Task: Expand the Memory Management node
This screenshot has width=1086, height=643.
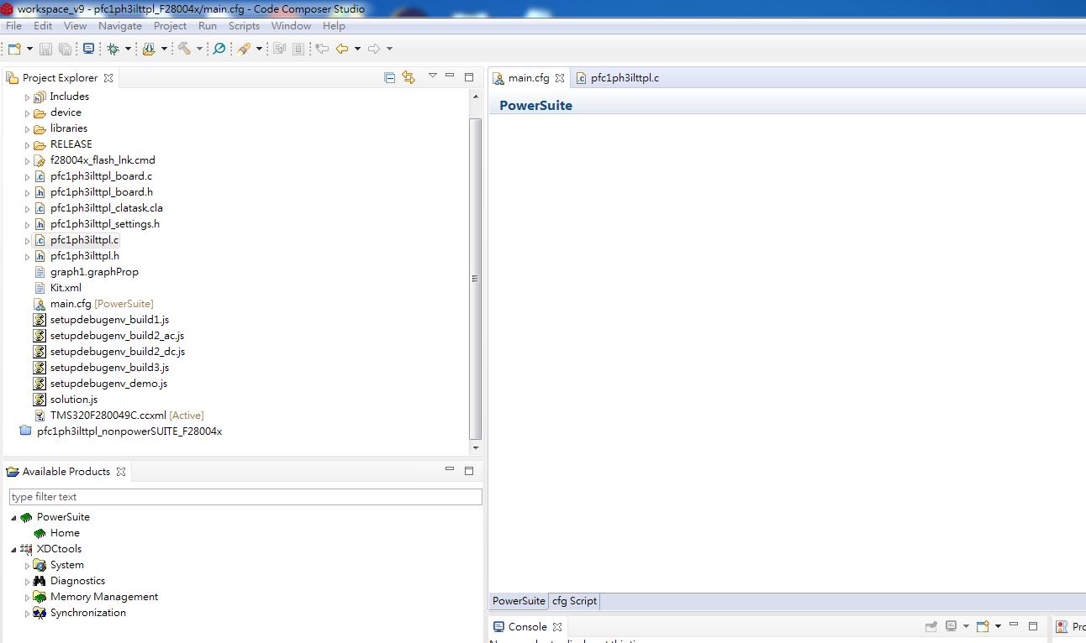Action: click(27, 598)
